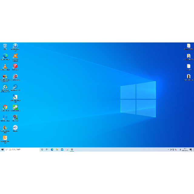This screenshot has width=194, height=194.
Task: Open the EaseUS Todo Backup Free shortcut
Action: [5, 88]
